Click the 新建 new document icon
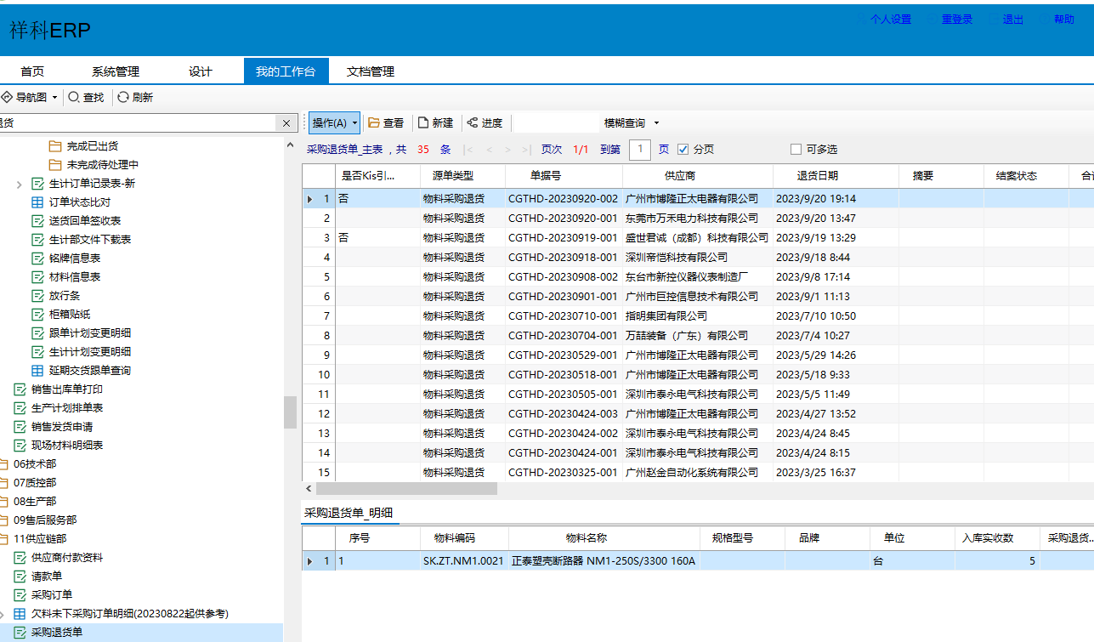Image resolution: width=1094 pixels, height=642 pixels. [x=422, y=123]
